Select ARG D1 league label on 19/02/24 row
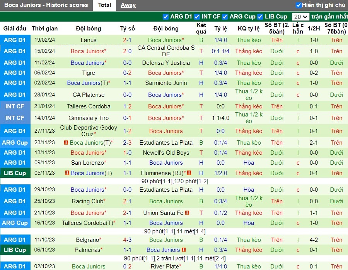The image size is (348, 270). (x=15, y=40)
